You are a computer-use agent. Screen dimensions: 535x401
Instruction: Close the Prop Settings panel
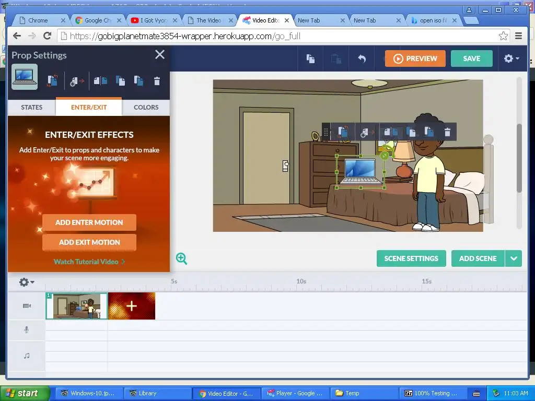point(160,54)
